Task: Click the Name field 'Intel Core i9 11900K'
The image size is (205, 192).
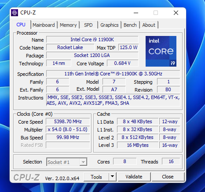Action: pyautogui.click(x=92, y=39)
